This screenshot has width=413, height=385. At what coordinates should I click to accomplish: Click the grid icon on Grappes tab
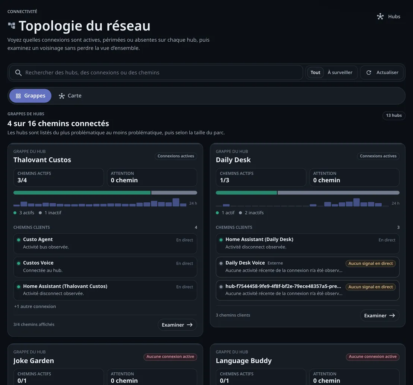tap(18, 96)
